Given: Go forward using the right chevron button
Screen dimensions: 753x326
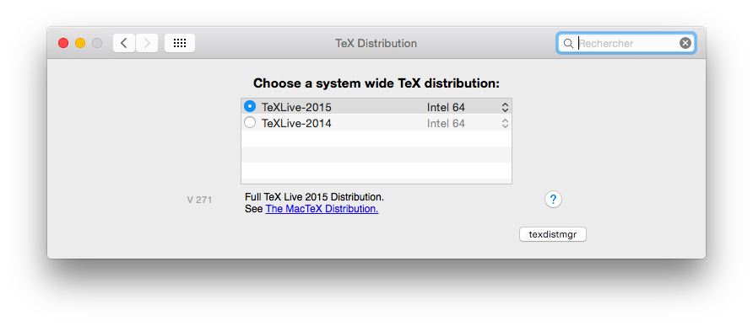Looking at the screenshot, I should click(x=147, y=43).
